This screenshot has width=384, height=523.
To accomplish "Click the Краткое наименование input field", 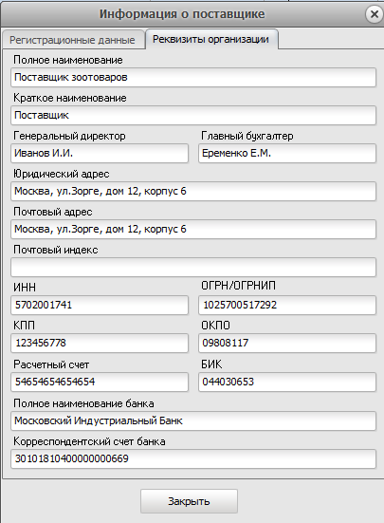I will tap(193, 116).
